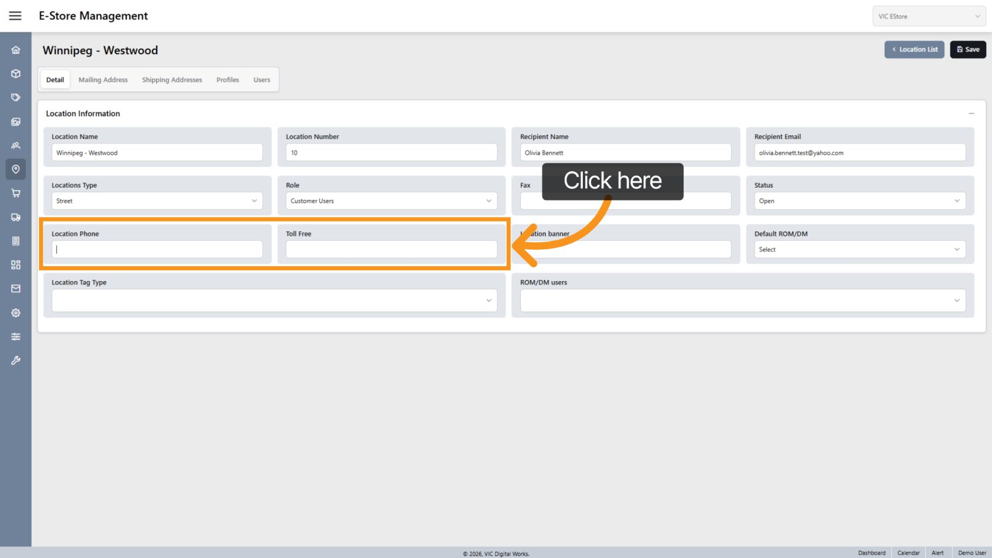Click the delivery truck sidebar icon

click(x=16, y=217)
